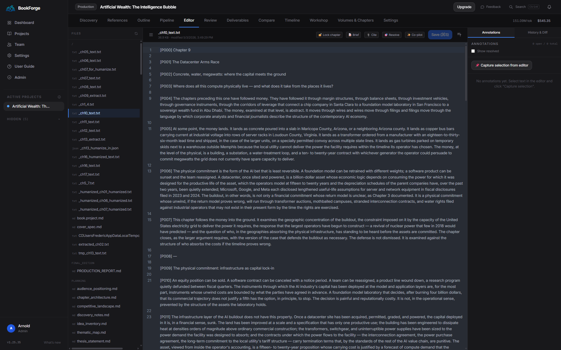The height and width of the screenshot is (350, 561).
Task: Click the notifications bell
Action: pyautogui.click(x=549, y=7)
